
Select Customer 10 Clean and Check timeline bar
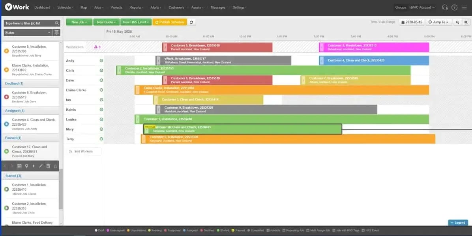(243, 129)
